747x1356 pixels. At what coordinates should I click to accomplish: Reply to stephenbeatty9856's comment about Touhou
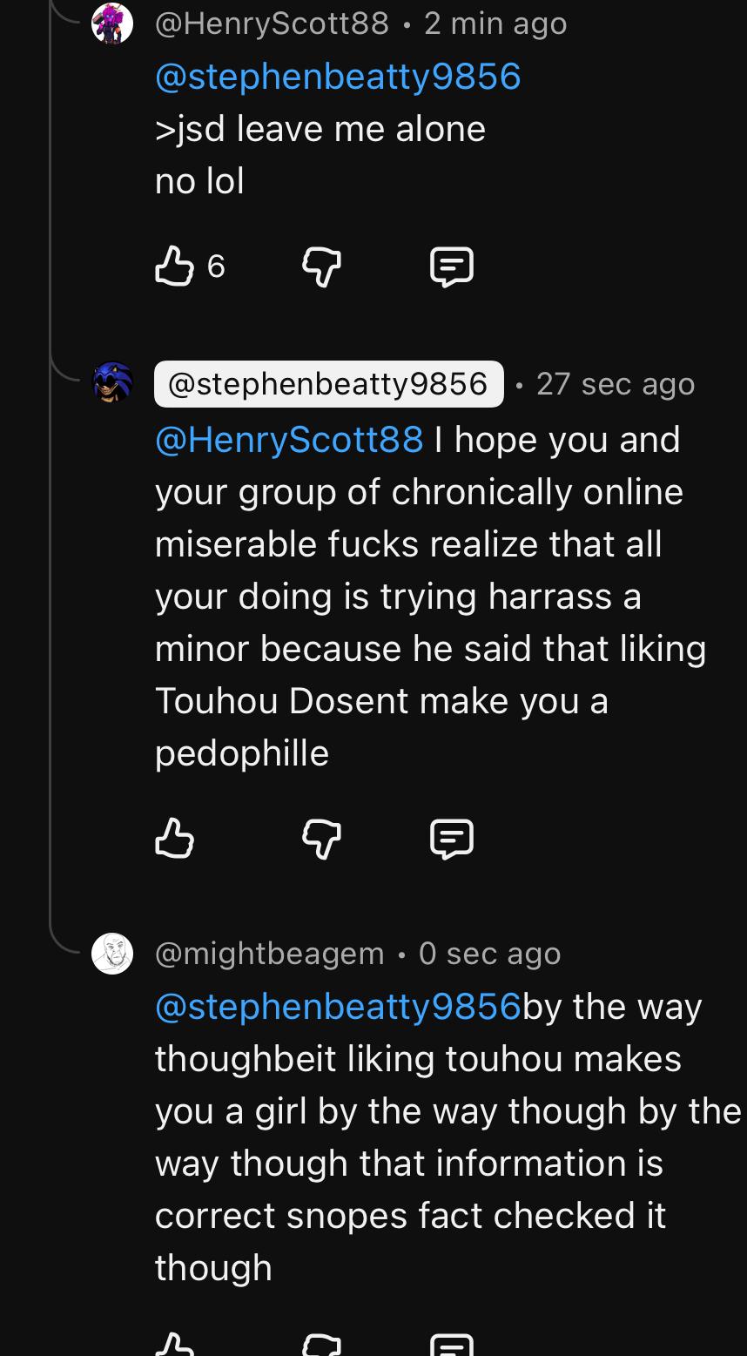tap(452, 840)
